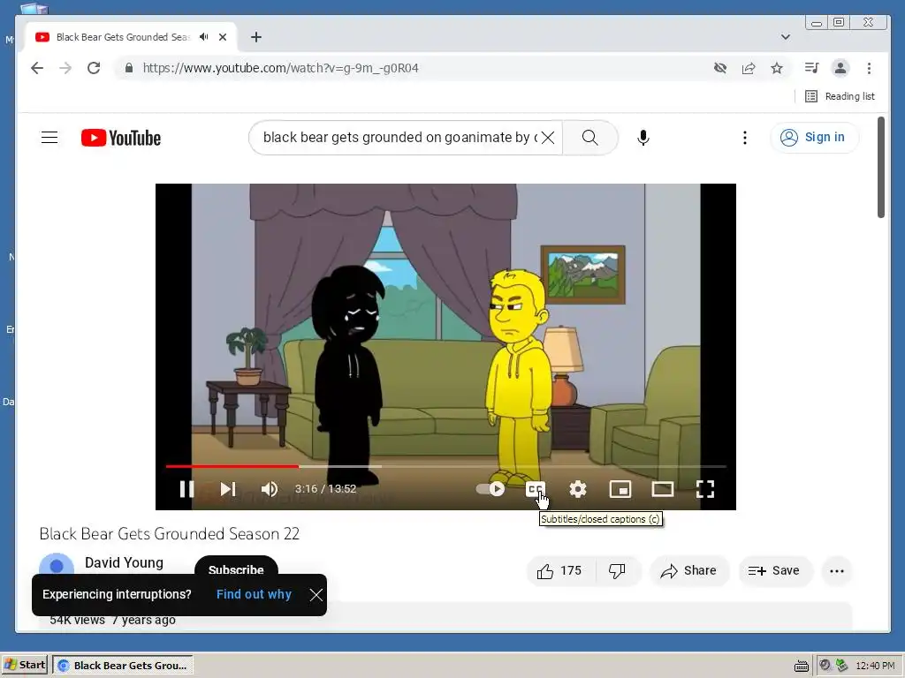Bookmark this tab with star
This screenshot has height=678, width=905.
click(777, 68)
